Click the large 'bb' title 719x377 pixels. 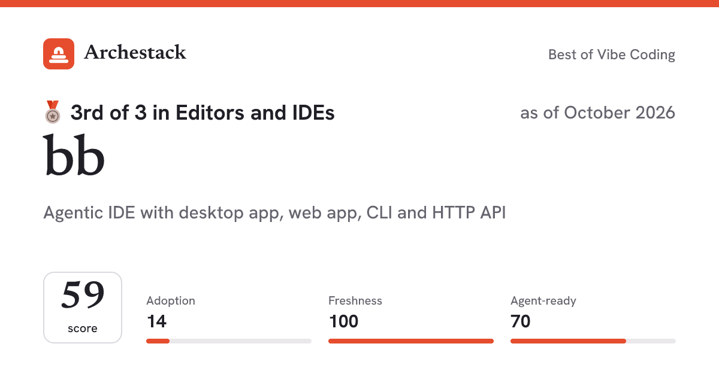pos(74,155)
